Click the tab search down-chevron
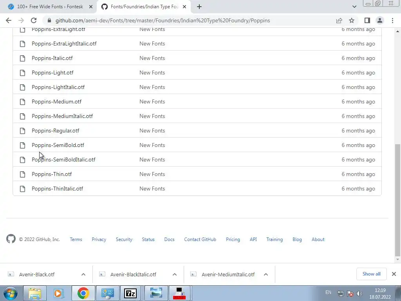Image resolution: width=401 pixels, height=301 pixels. pos(354,7)
